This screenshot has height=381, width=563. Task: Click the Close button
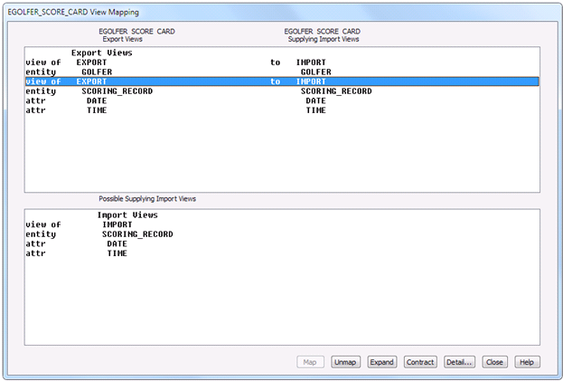[495, 362]
